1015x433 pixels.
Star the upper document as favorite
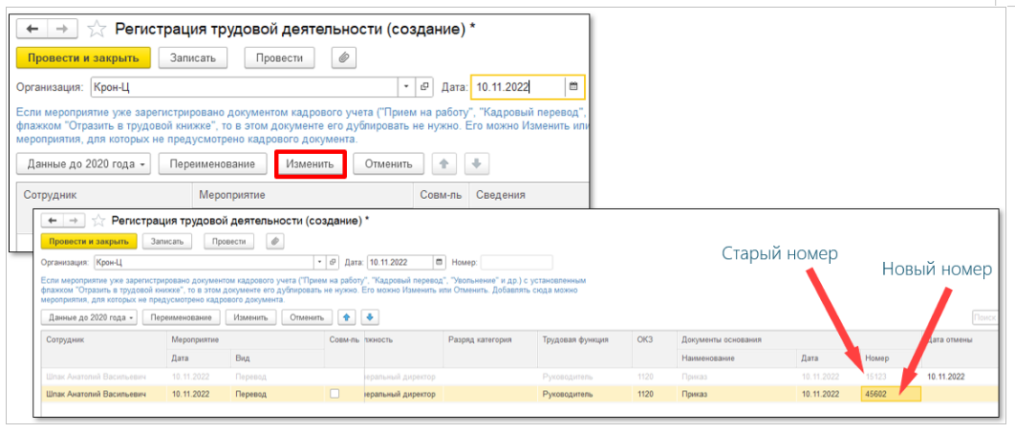(96, 30)
